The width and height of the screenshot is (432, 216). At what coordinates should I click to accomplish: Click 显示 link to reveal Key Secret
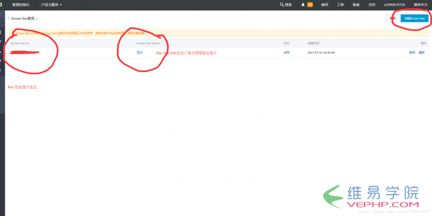pos(140,52)
